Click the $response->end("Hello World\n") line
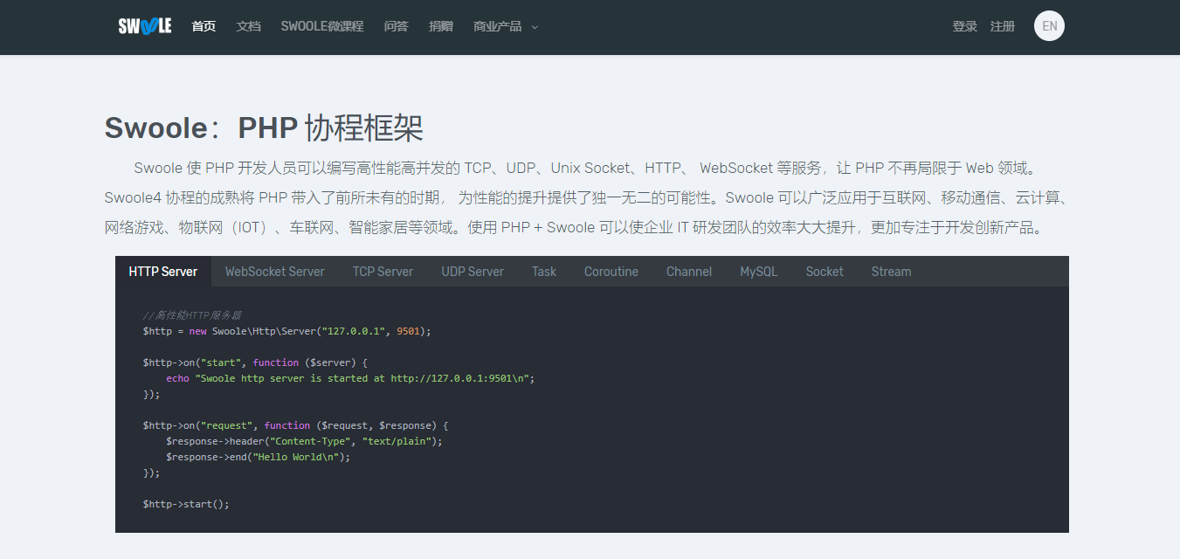The width and height of the screenshot is (1180, 559). tap(259, 457)
